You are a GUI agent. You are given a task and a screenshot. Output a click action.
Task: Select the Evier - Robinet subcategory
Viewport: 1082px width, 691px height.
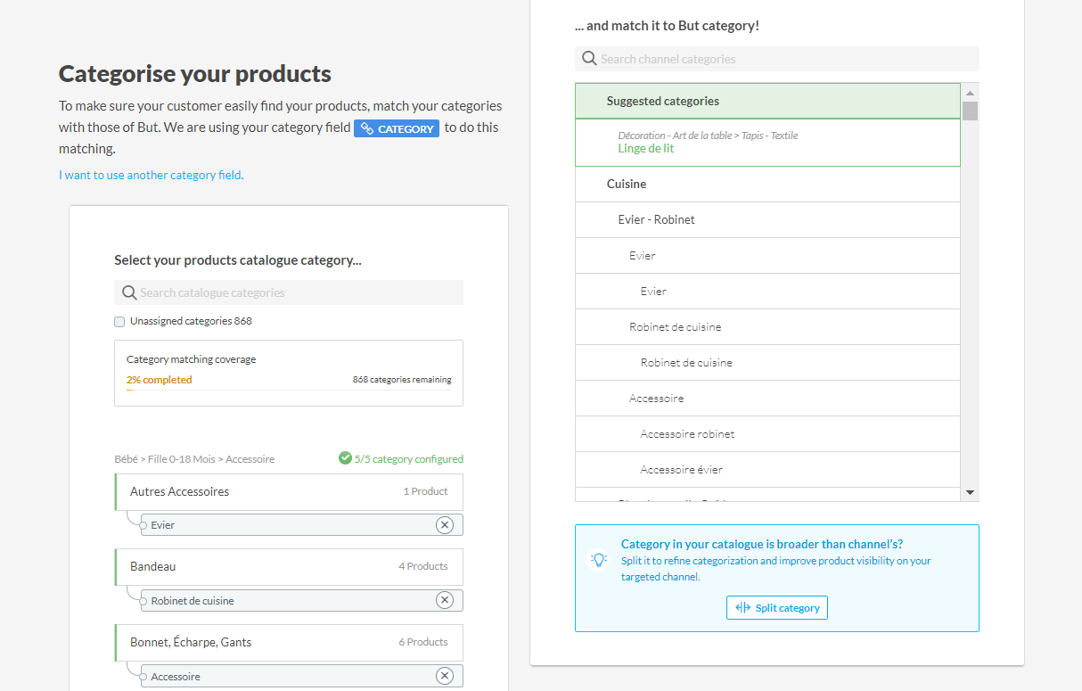click(x=656, y=220)
